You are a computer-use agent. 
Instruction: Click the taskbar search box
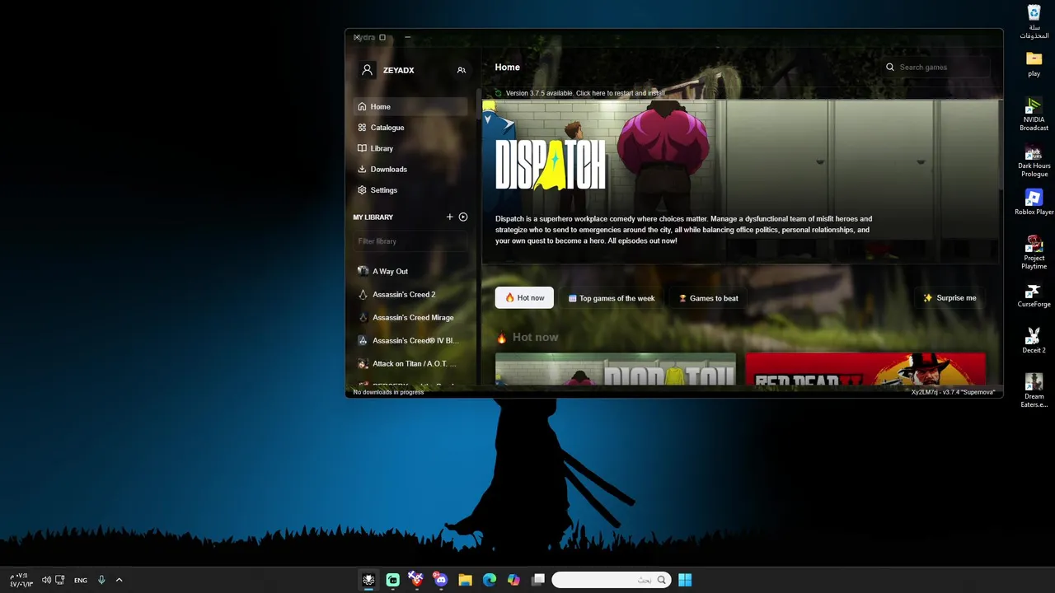click(x=611, y=580)
